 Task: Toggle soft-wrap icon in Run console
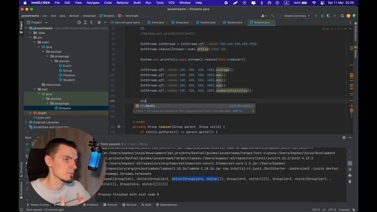pos(350,163)
